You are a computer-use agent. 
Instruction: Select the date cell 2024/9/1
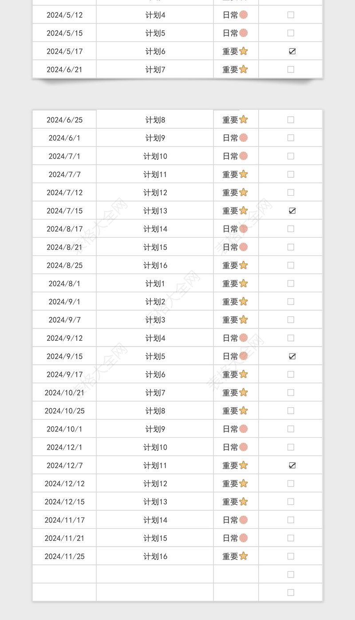[x=64, y=302]
